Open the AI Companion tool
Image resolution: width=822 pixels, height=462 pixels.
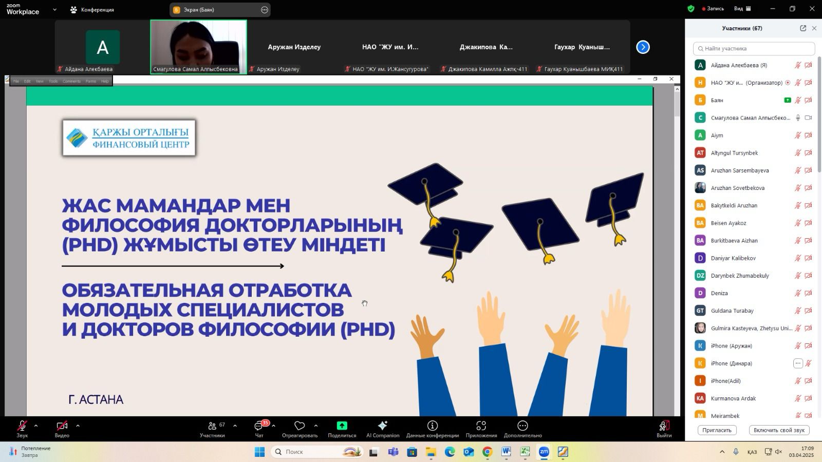coord(382,426)
